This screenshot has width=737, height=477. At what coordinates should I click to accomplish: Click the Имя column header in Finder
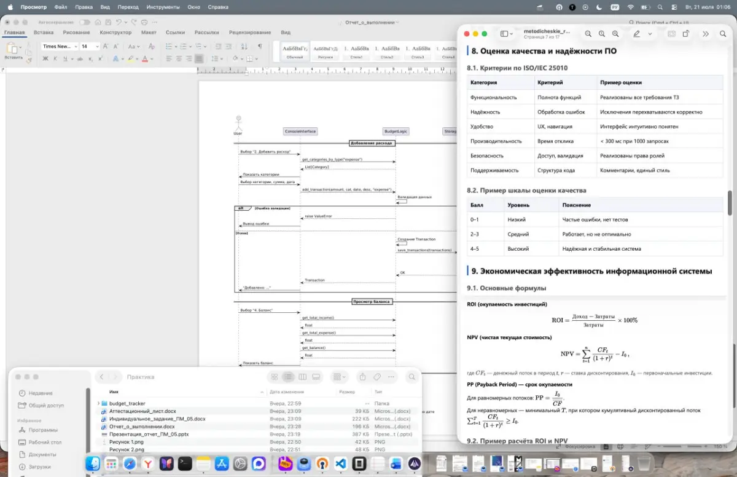tap(114, 392)
